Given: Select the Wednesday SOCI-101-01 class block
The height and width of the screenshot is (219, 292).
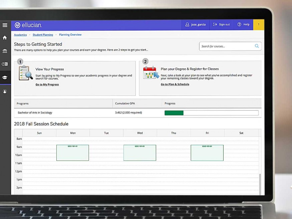Looking at the screenshot, I should [140, 152].
